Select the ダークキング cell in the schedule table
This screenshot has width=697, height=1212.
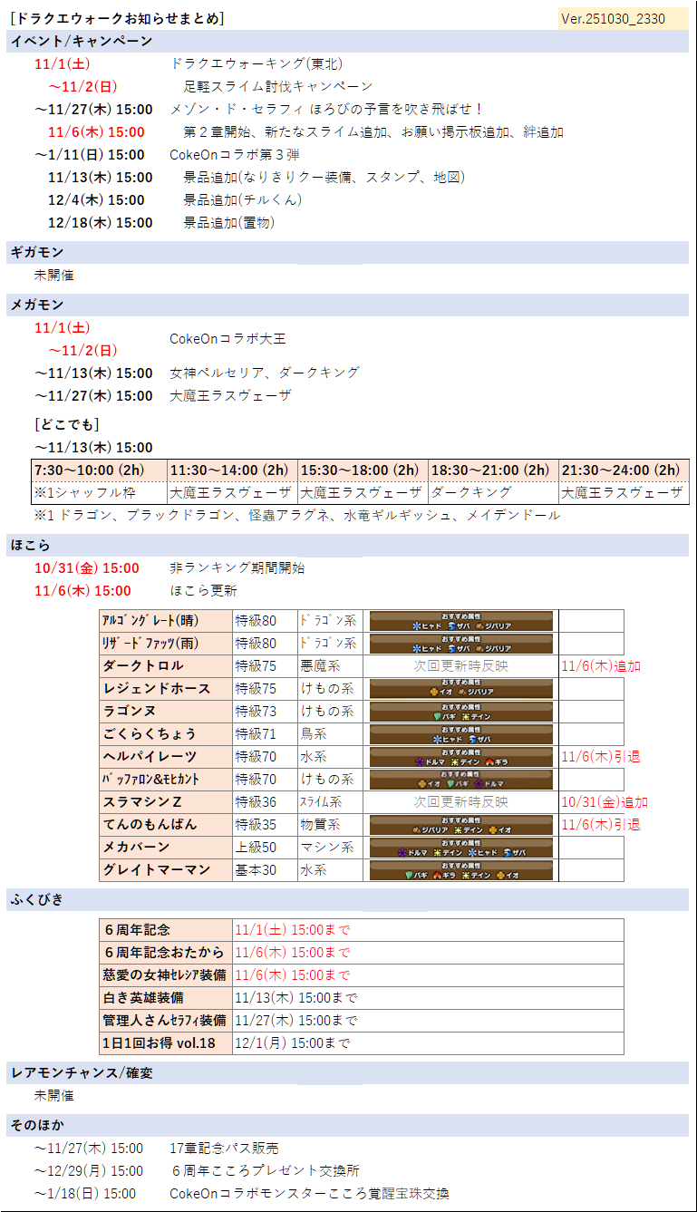(x=470, y=493)
